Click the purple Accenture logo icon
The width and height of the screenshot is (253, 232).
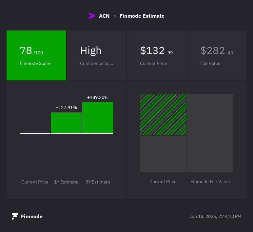pyautogui.click(x=92, y=16)
